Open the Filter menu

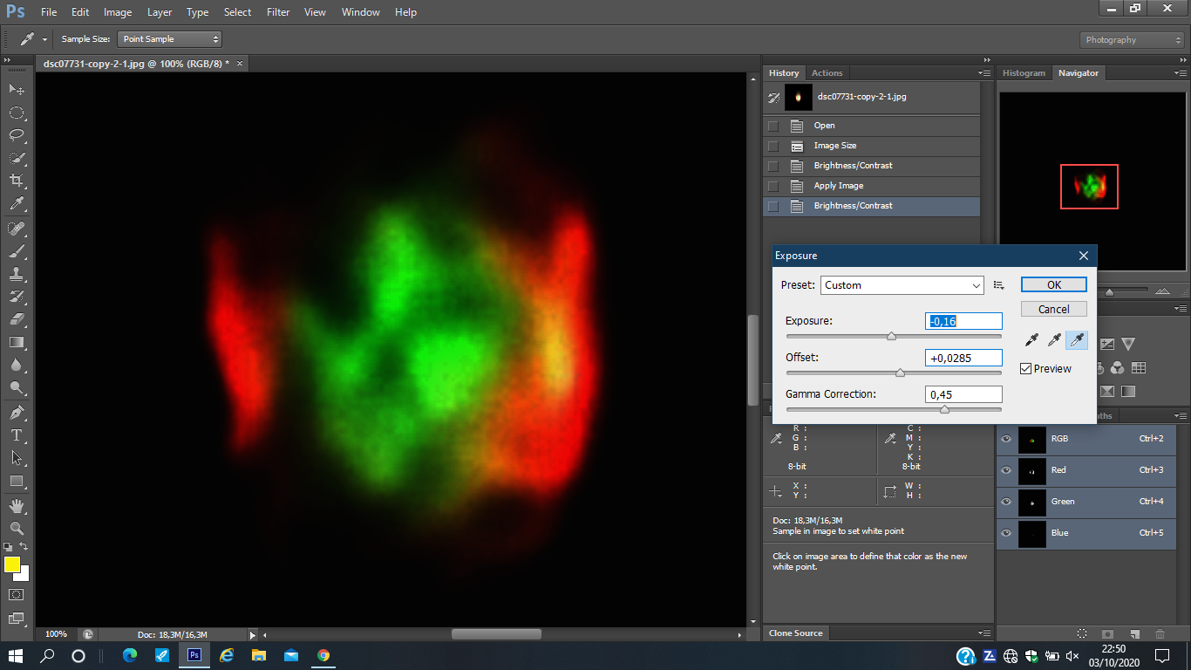click(x=278, y=12)
